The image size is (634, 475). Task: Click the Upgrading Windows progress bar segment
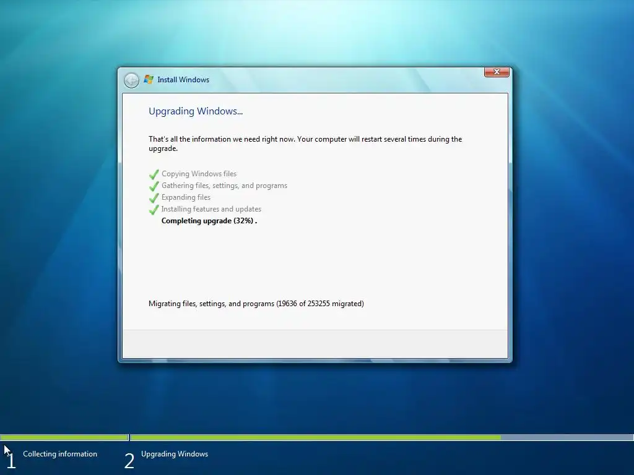(x=381, y=437)
